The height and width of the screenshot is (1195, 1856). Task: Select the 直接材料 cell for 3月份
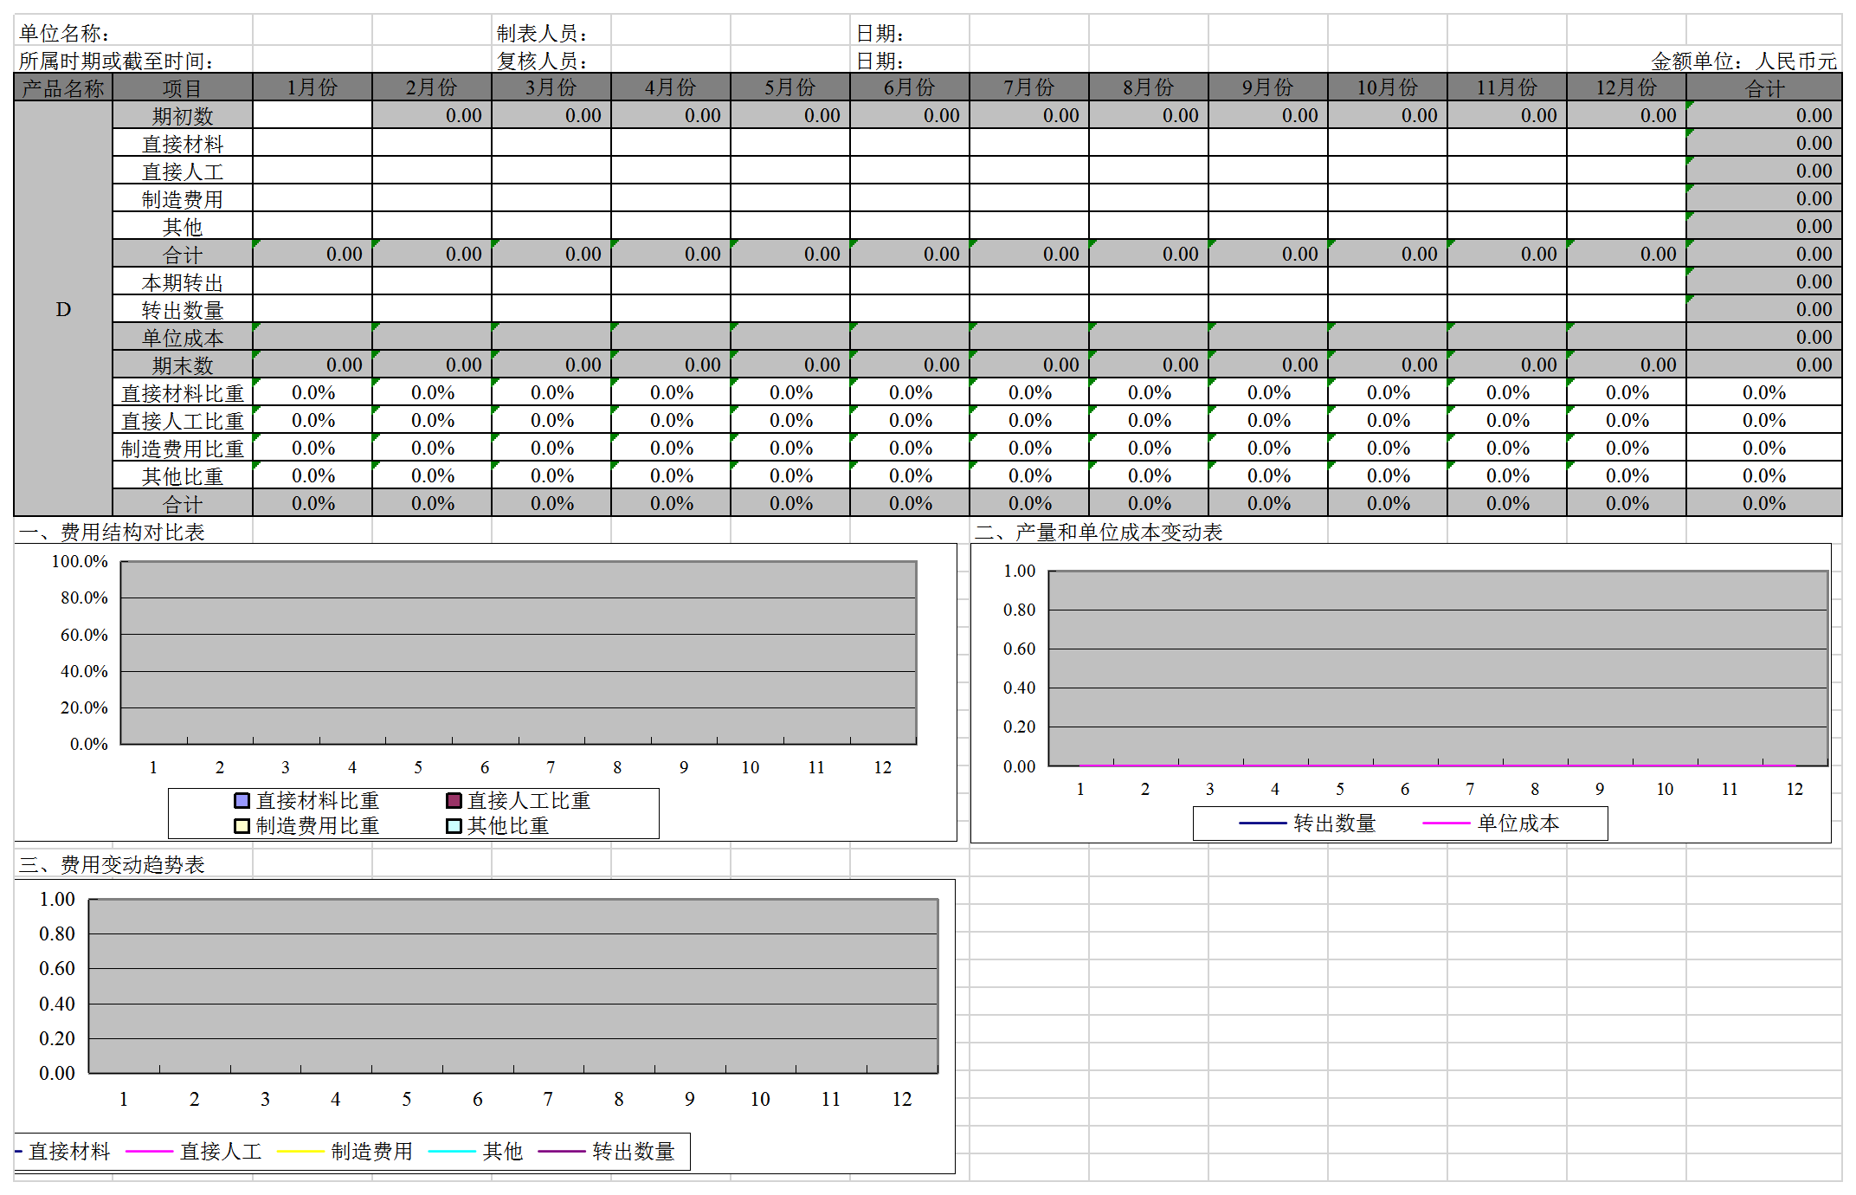click(551, 143)
